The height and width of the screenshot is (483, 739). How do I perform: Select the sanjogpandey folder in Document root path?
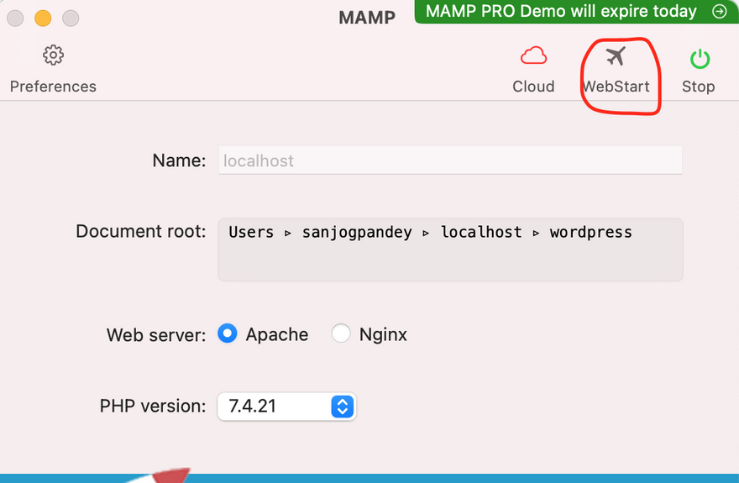tap(357, 233)
